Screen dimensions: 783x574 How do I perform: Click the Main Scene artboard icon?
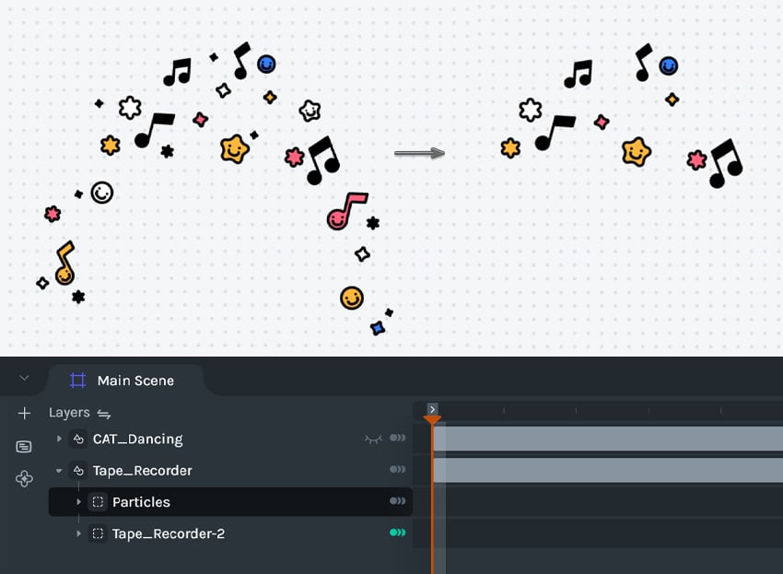pos(77,381)
